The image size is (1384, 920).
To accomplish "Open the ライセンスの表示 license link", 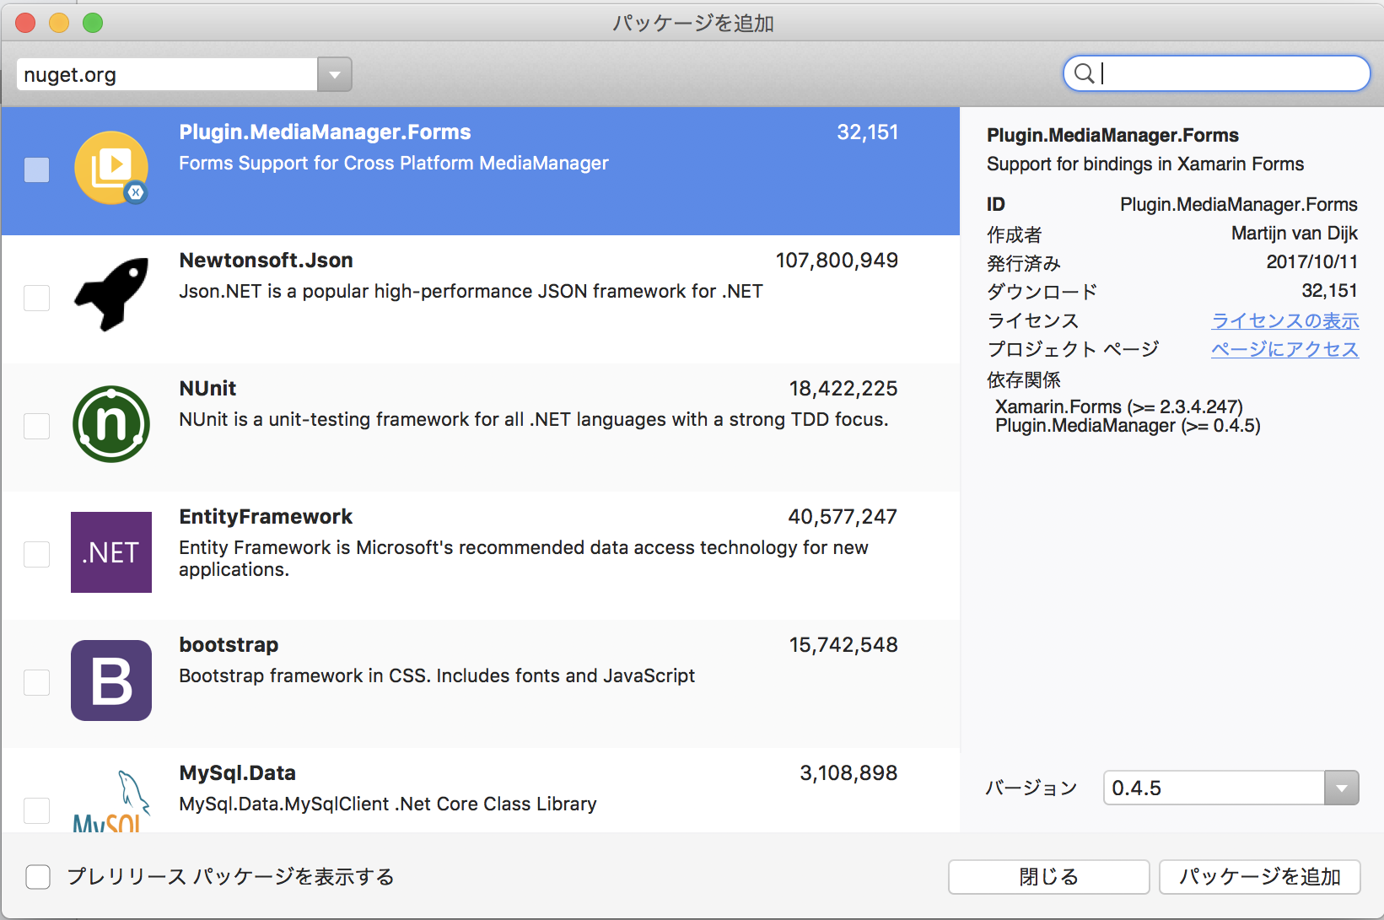I will (x=1284, y=320).
